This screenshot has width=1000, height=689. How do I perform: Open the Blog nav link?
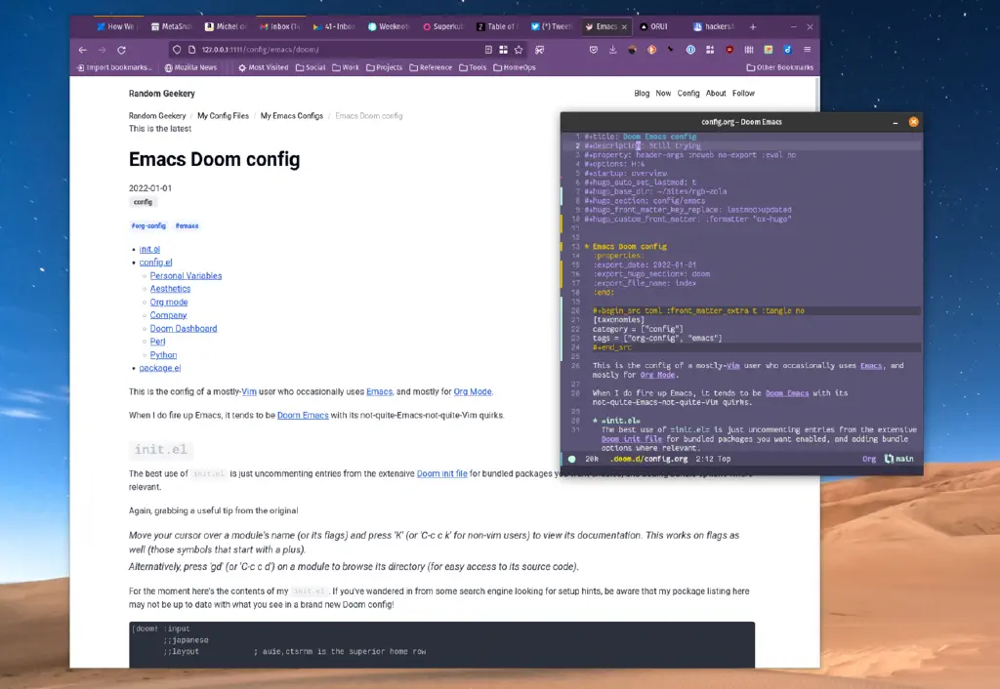click(x=642, y=93)
